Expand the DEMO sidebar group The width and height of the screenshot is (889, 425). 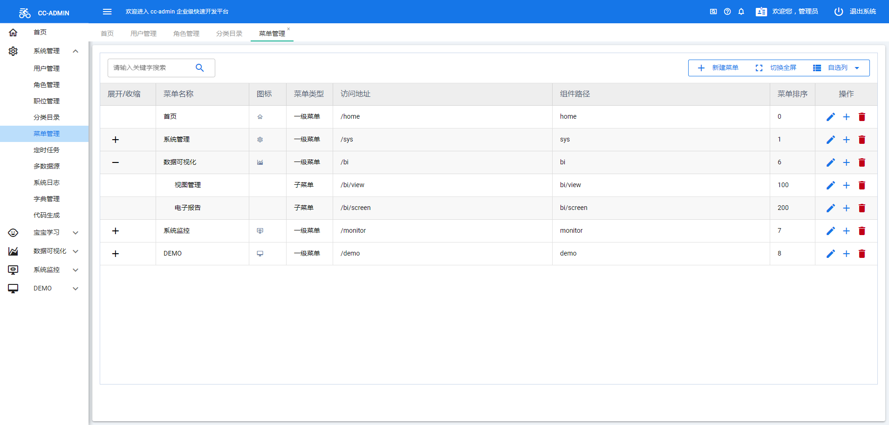point(75,289)
